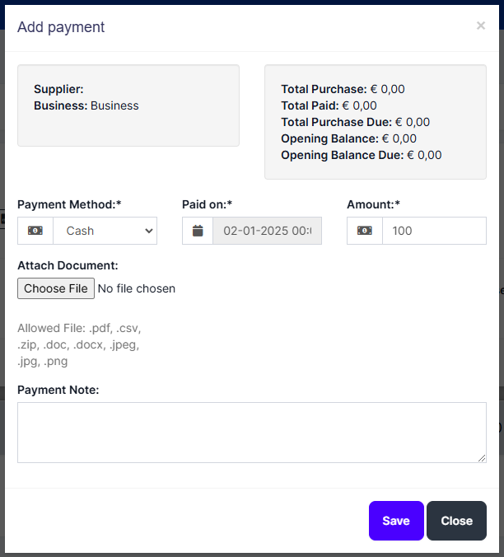The image size is (504, 557).
Task: Focus the Amount input showing 100
Action: pyautogui.click(x=434, y=231)
